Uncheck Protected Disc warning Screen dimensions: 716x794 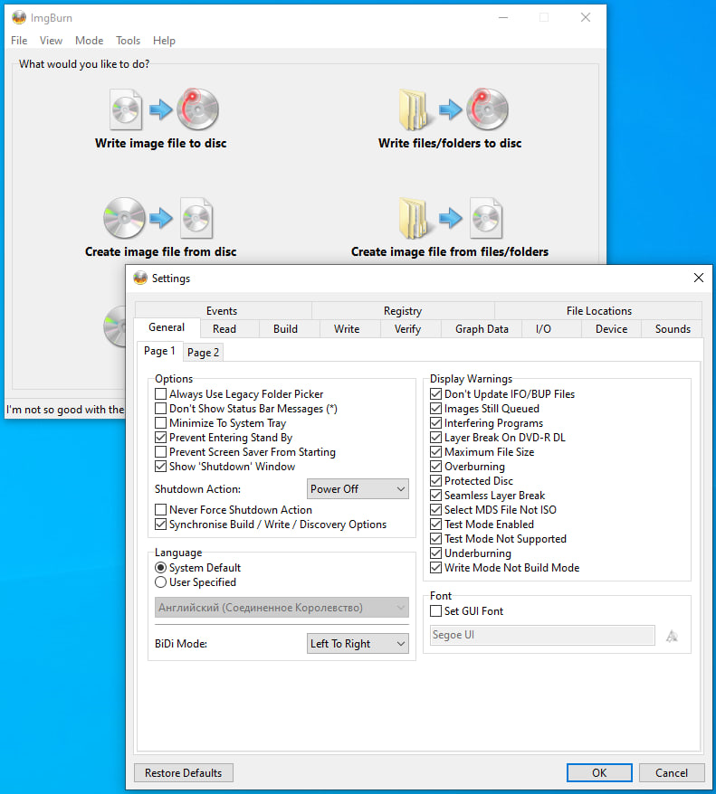435,480
